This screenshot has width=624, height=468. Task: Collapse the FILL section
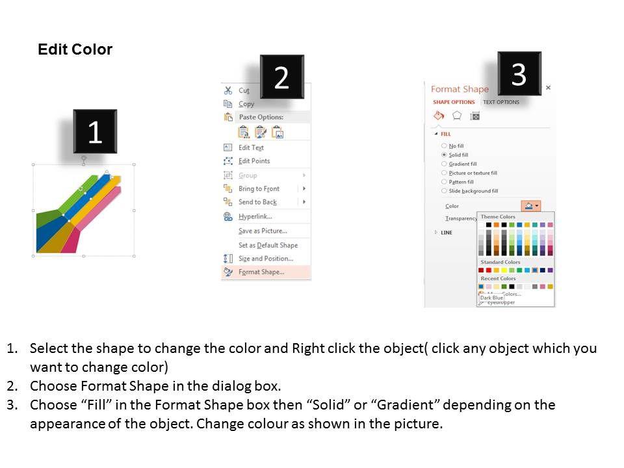(x=436, y=133)
